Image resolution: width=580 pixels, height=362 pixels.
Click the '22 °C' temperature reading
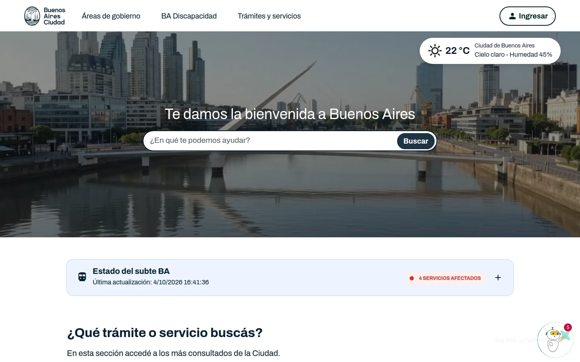tap(458, 51)
